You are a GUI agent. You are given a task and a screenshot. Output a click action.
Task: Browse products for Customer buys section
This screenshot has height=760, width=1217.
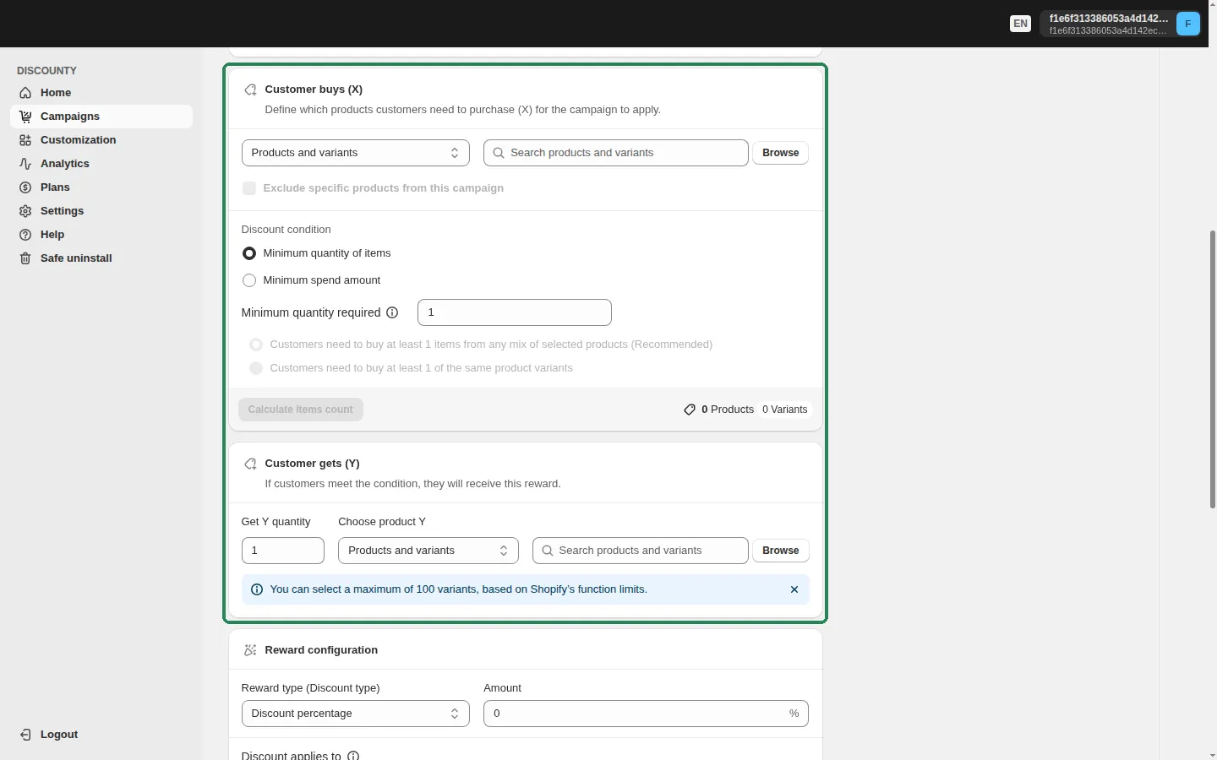(781, 153)
